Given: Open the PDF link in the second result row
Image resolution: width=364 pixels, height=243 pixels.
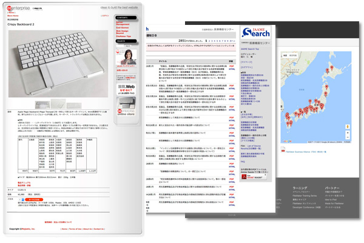Looking at the screenshot, I should click(x=232, y=86).
